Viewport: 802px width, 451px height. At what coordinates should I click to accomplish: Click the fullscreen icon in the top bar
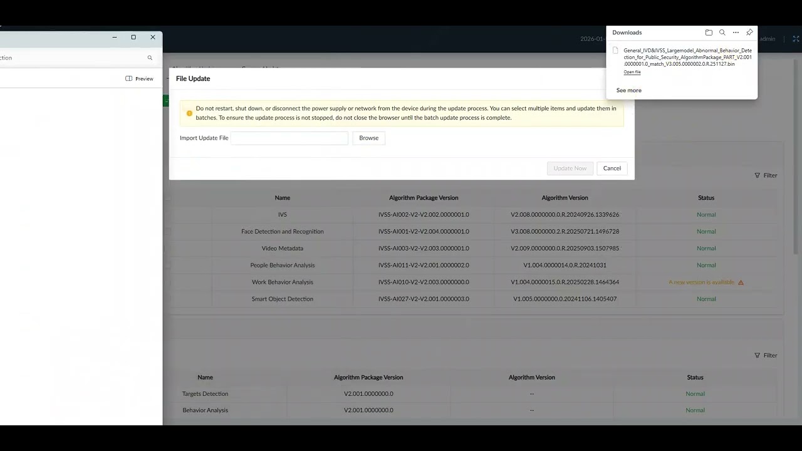pyautogui.click(x=796, y=39)
